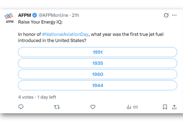Click the Grok icon beside the more menu
This screenshot has width=183, height=122.
(x=166, y=15)
